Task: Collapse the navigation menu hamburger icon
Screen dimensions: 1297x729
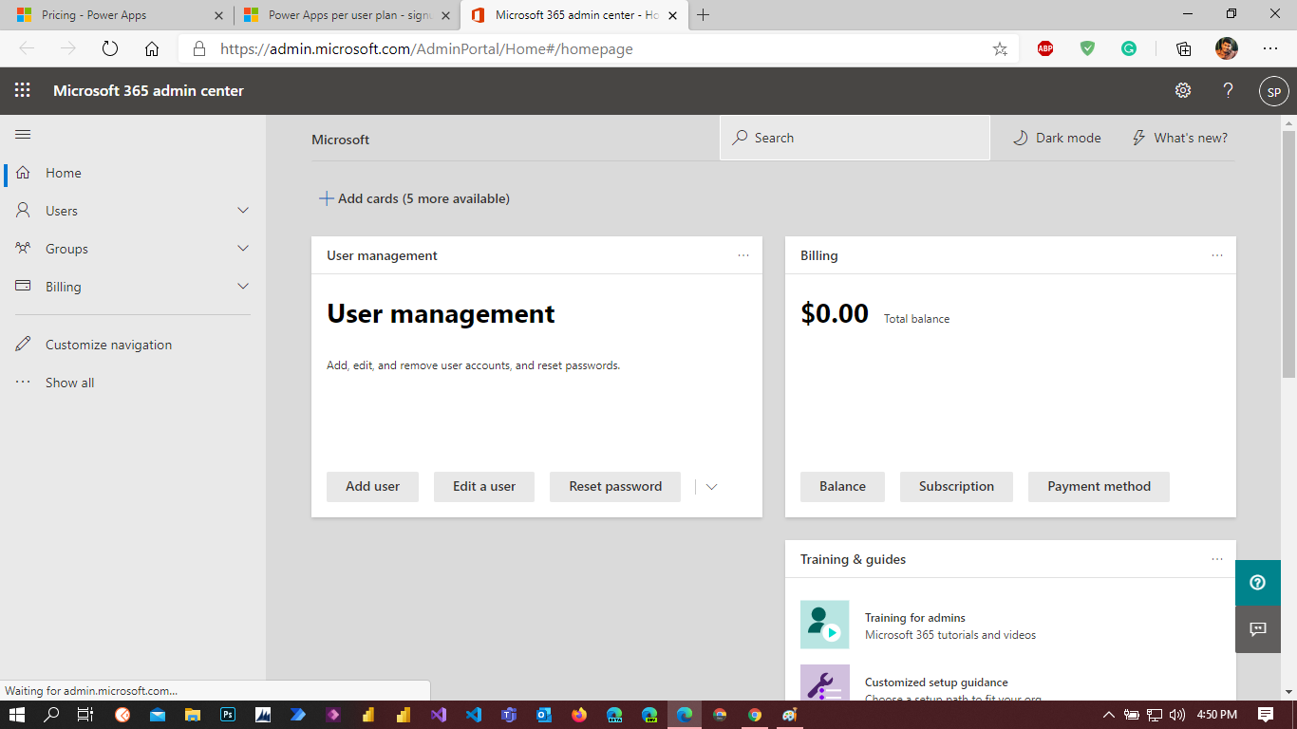Action: click(23, 135)
